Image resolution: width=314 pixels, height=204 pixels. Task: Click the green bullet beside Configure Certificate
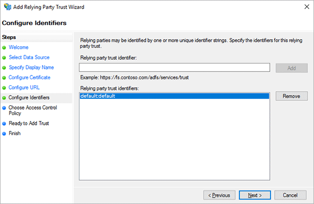4,78
